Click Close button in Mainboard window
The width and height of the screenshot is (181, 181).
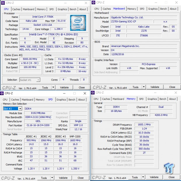(172, 87)
